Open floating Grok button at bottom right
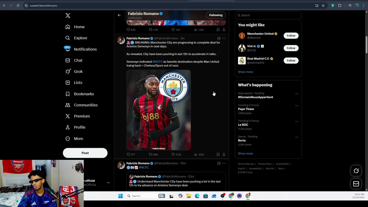This screenshot has height=207, width=368. click(x=356, y=171)
